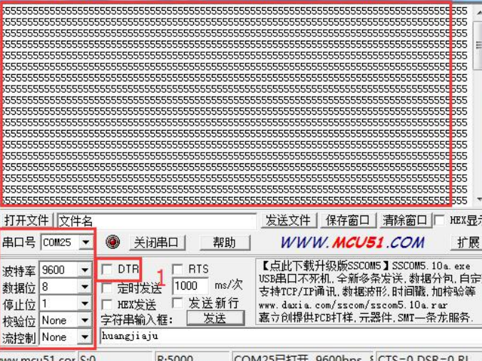Enable the 发送新行 checkbox

(x=178, y=303)
